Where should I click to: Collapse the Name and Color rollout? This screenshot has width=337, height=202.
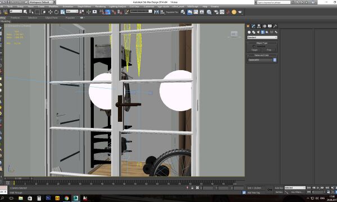262,55
